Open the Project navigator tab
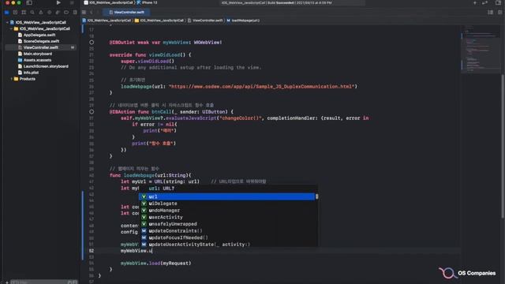 click(6, 13)
